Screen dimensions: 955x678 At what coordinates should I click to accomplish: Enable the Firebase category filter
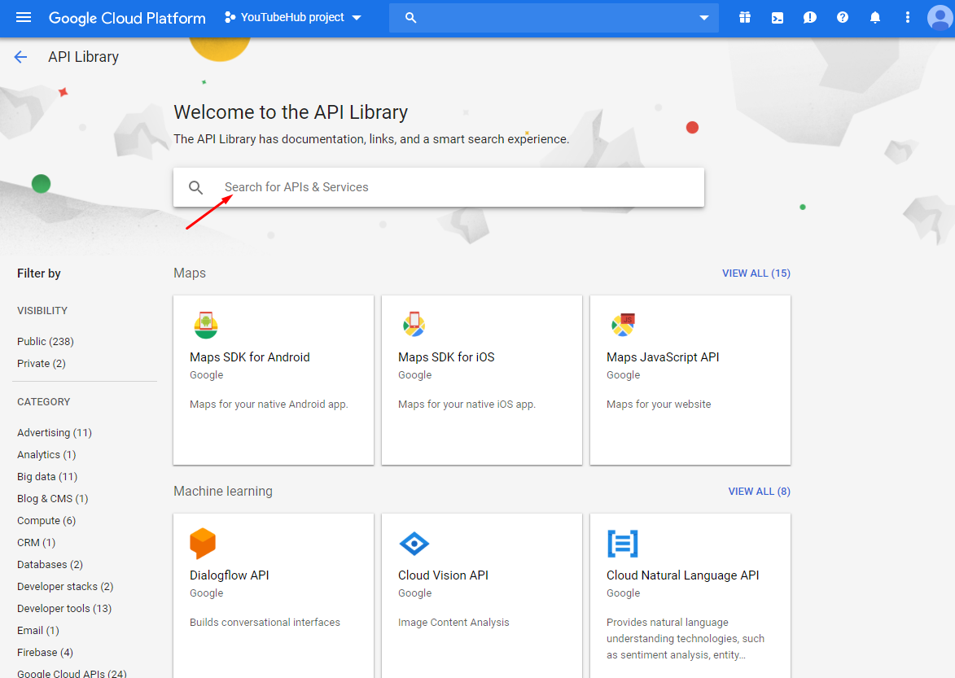[45, 652]
